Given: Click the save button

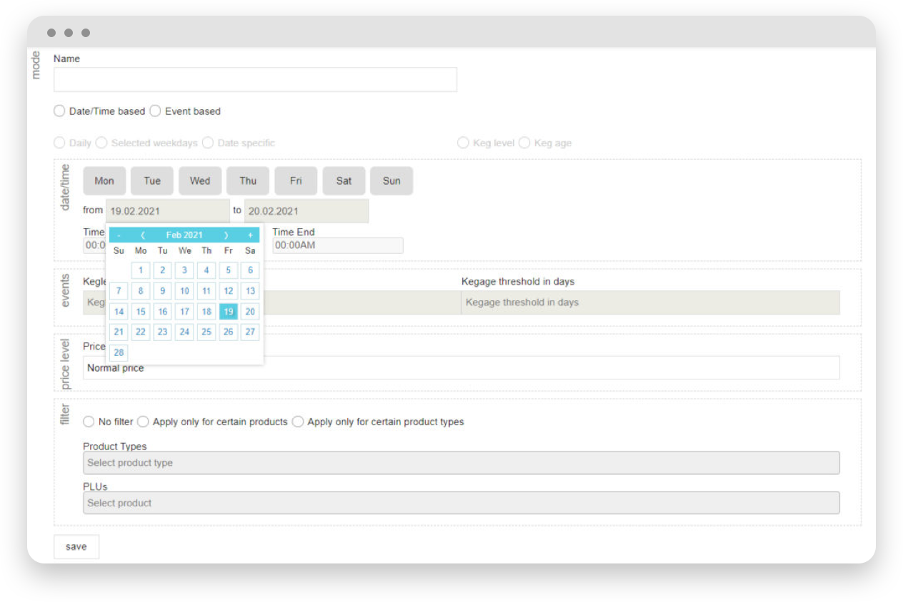Looking at the screenshot, I should (x=76, y=547).
